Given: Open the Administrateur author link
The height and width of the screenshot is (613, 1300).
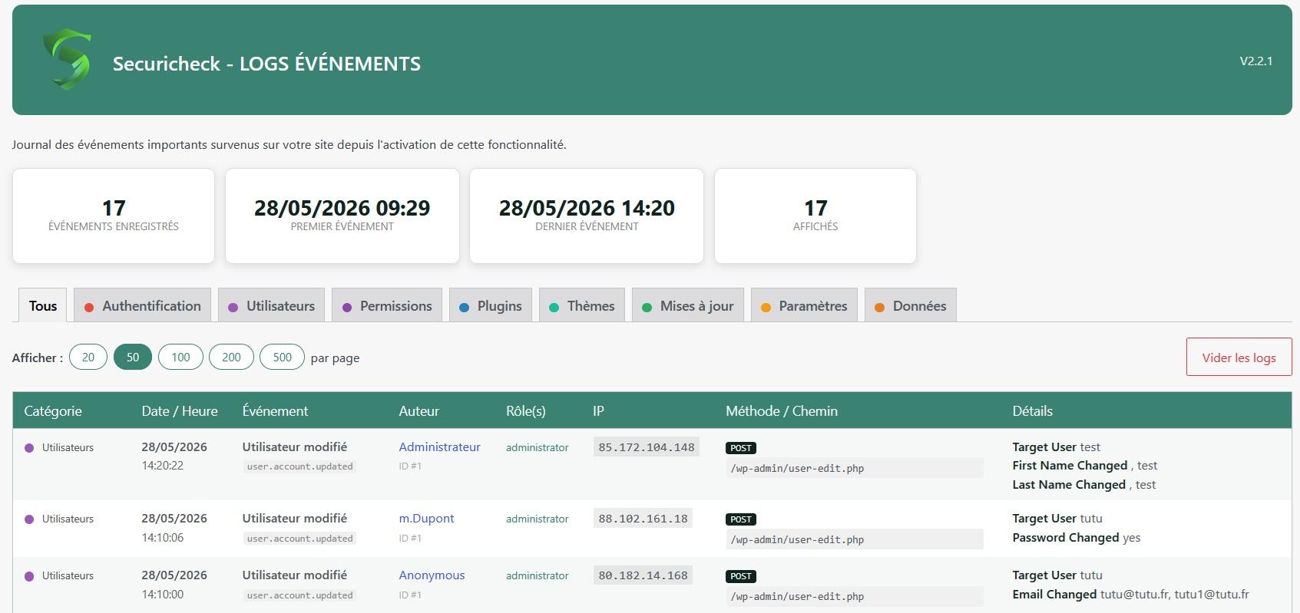Looking at the screenshot, I should point(439,447).
